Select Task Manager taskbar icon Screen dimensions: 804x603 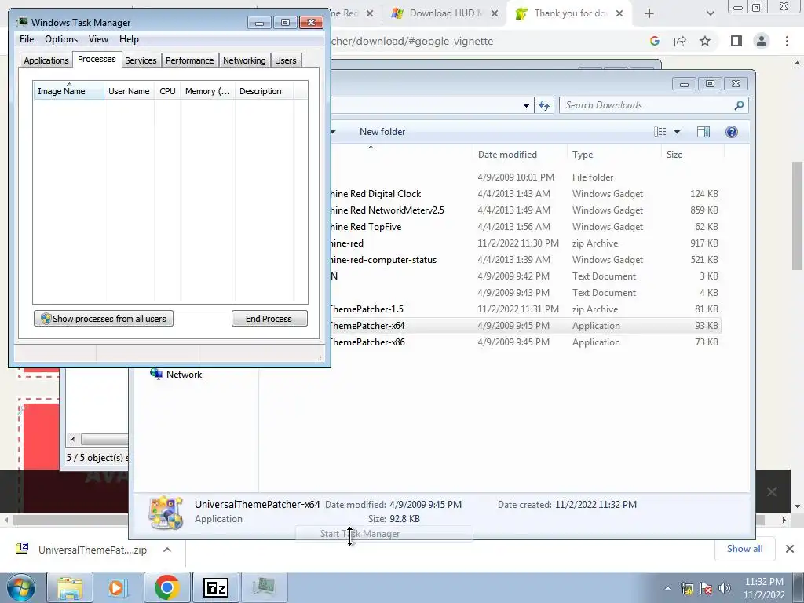(x=264, y=587)
